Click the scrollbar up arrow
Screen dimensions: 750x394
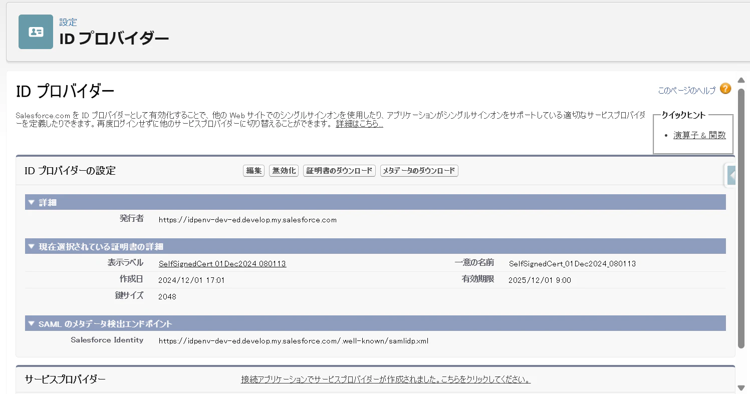741,80
